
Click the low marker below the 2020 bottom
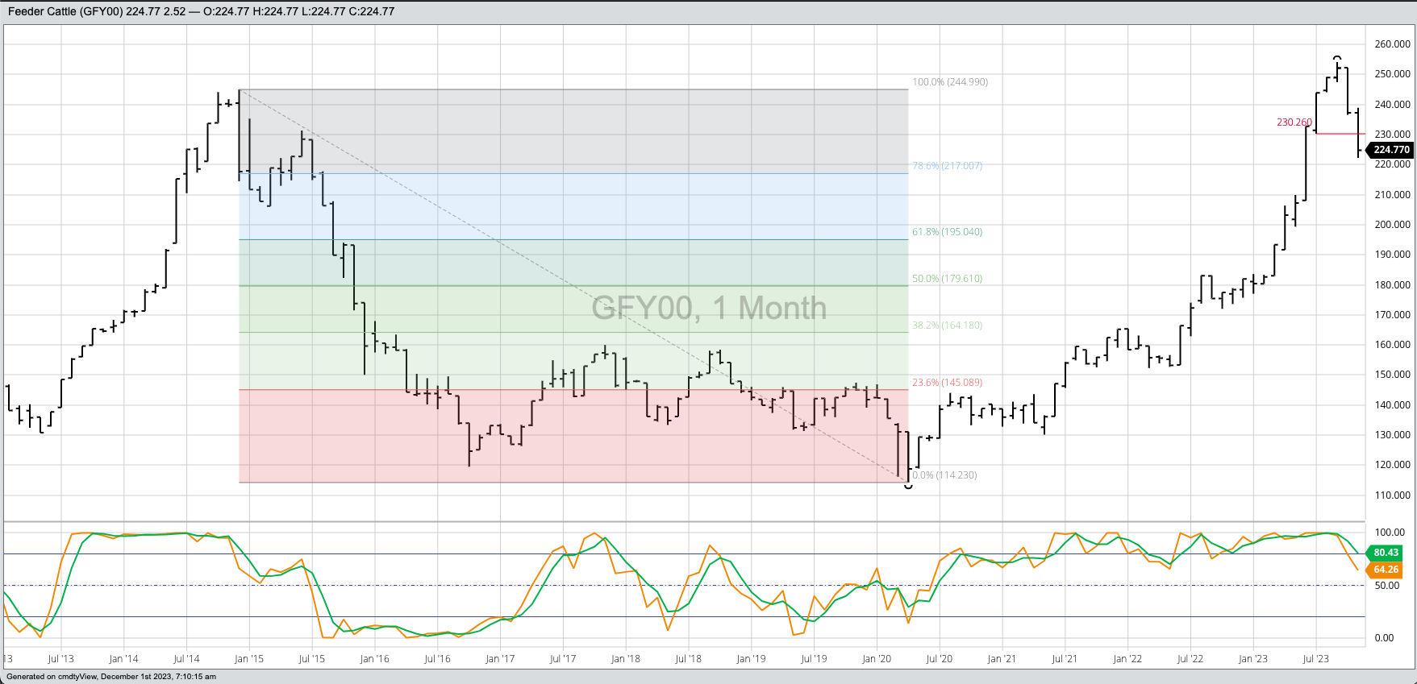point(909,487)
